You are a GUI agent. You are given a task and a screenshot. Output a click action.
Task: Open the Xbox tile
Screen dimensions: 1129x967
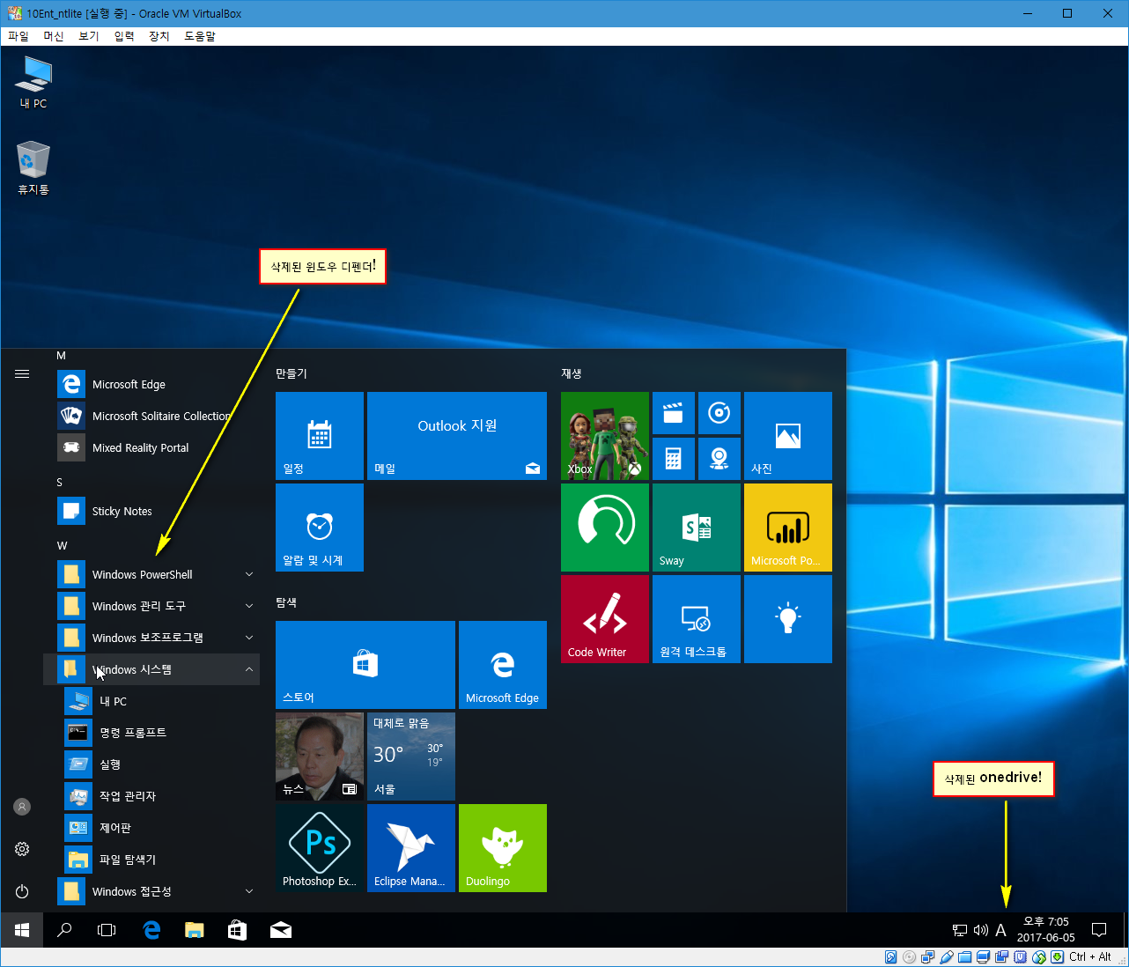click(604, 436)
